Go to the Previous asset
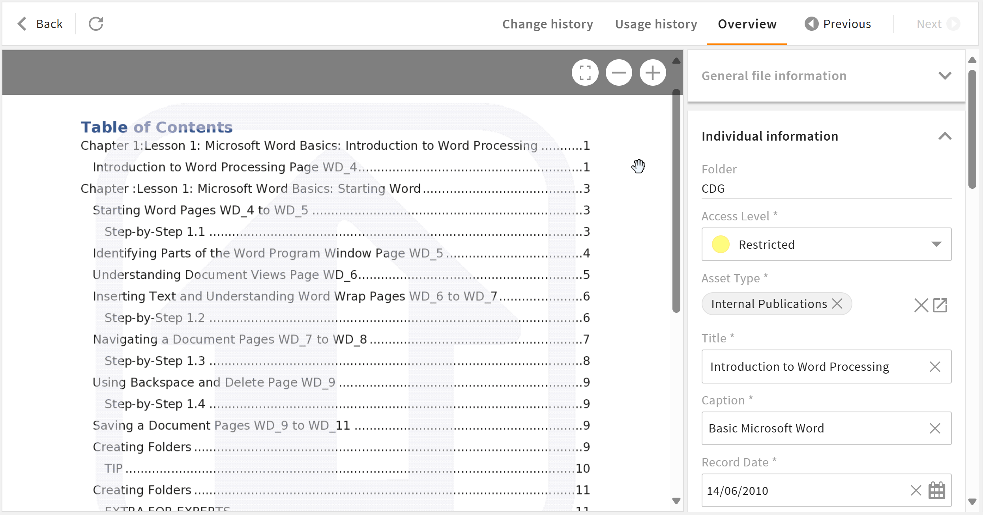Image resolution: width=983 pixels, height=515 pixels. point(838,24)
